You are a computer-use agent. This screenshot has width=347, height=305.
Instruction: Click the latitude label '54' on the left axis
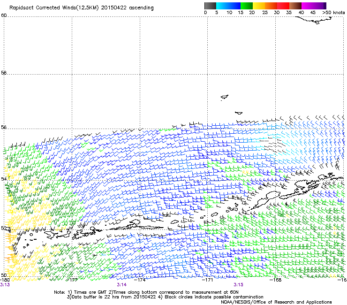tap(4, 178)
